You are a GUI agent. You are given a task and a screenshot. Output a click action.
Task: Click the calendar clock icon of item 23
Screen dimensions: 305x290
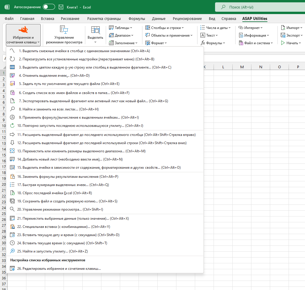tap(12, 235)
